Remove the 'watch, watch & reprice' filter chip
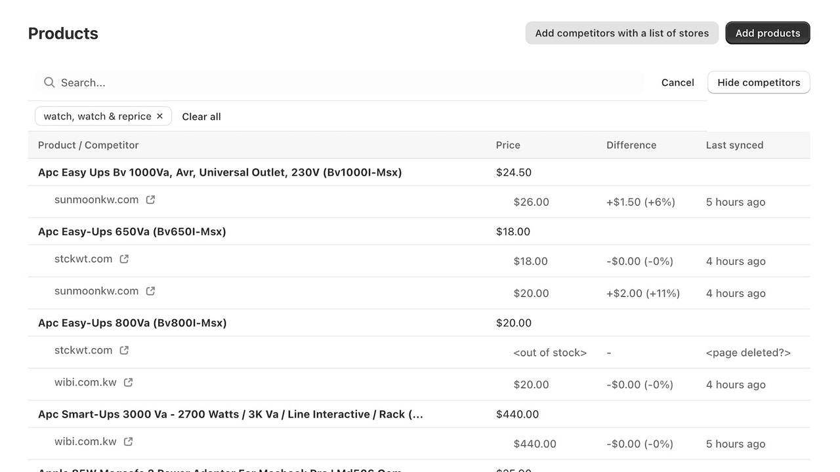 click(x=159, y=116)
